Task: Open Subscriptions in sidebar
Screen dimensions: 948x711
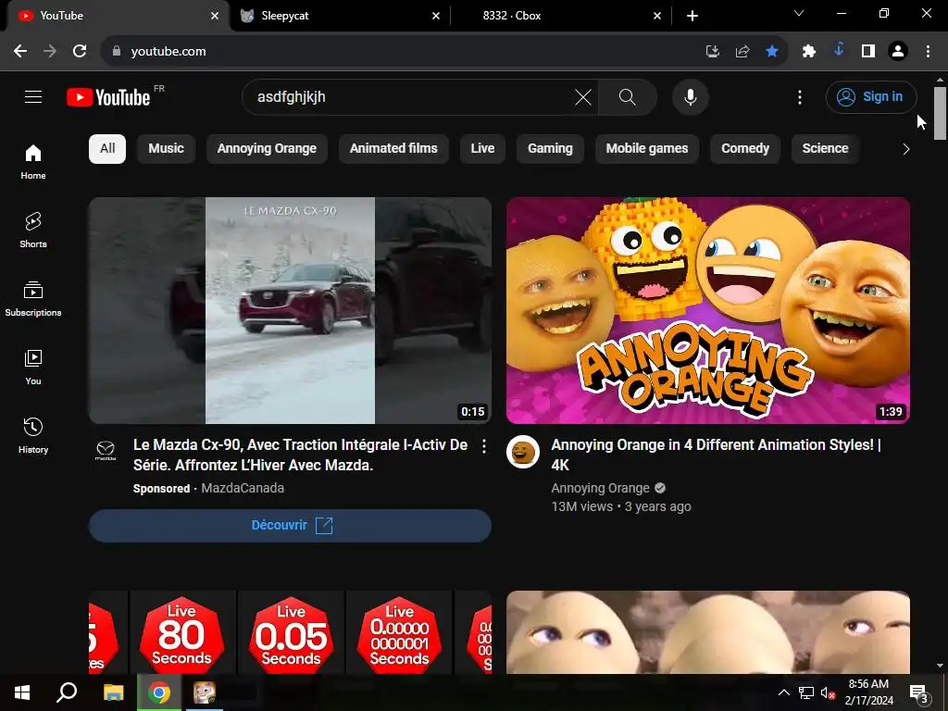Action: click(x=33, y=299)
